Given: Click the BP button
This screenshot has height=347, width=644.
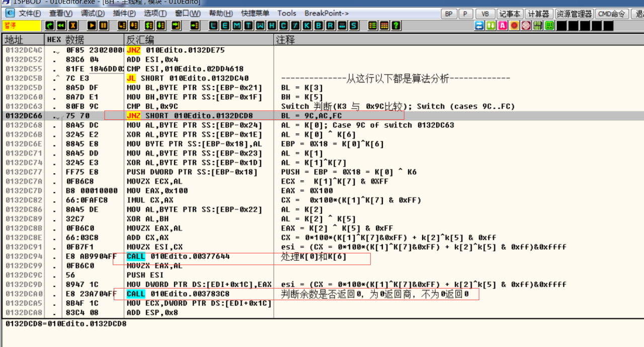Looking at the screenshot, I should [x=448, y=14].
